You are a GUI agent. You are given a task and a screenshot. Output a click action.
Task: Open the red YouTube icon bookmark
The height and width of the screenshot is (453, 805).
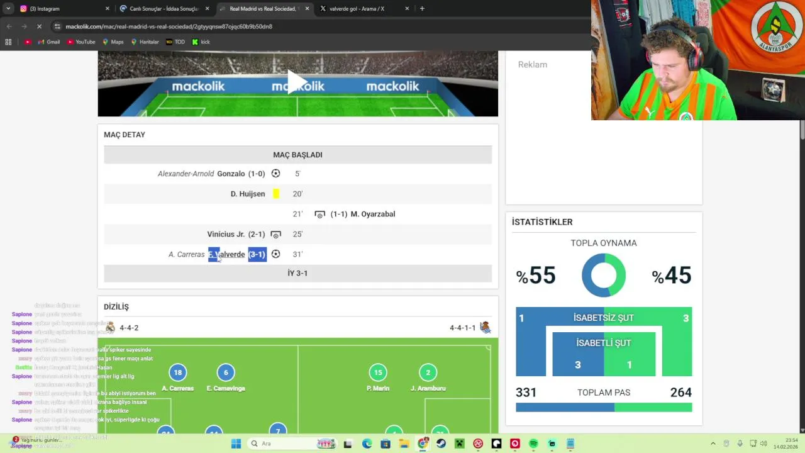[28, 42]
